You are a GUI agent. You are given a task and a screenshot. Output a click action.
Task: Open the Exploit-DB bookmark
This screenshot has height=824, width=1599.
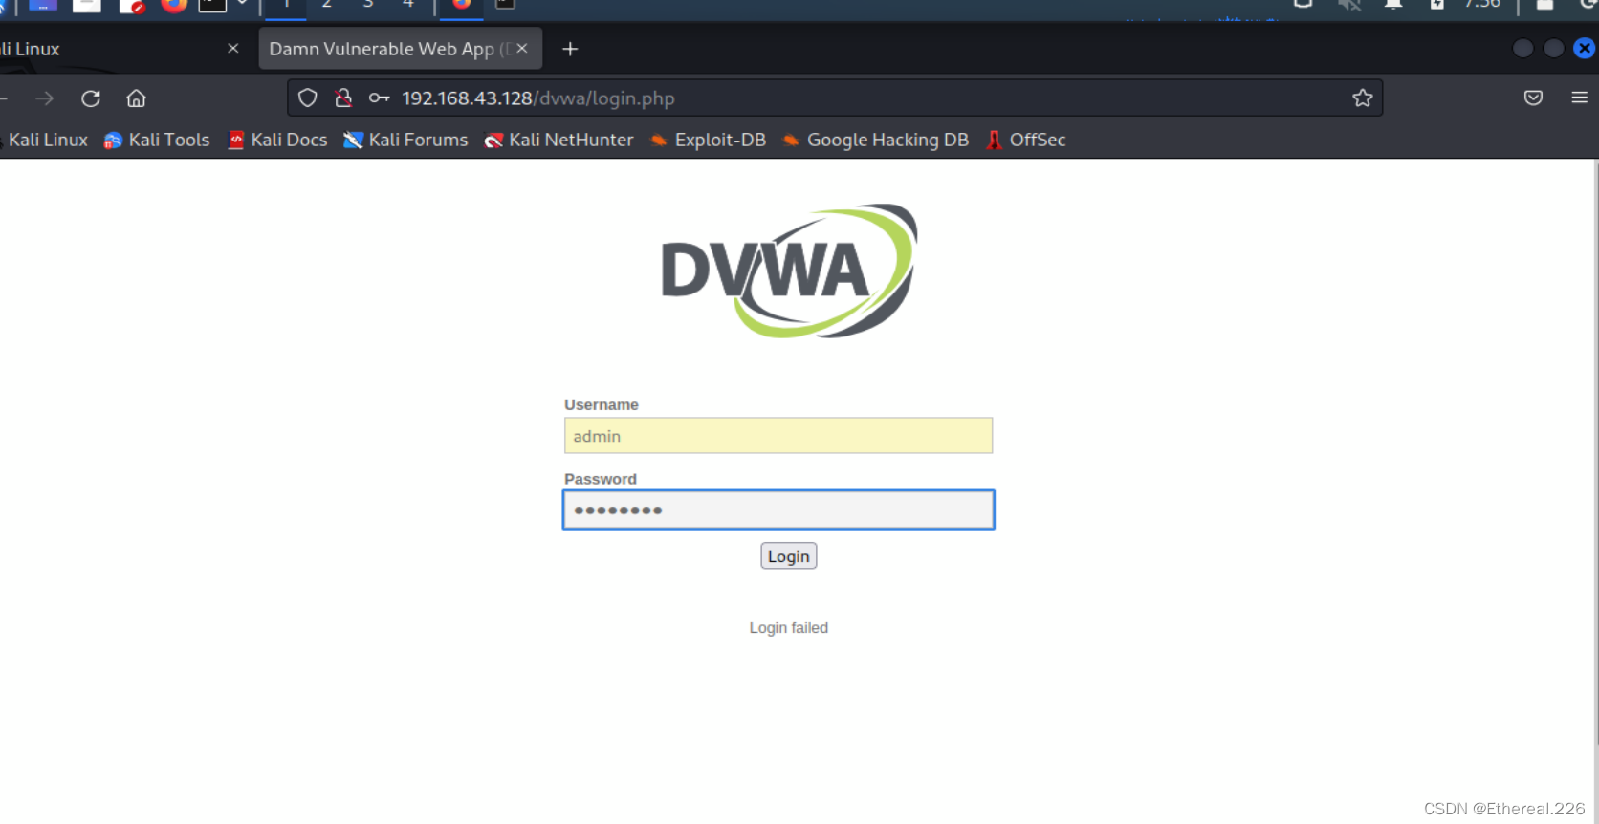click(x=708, y=140)
